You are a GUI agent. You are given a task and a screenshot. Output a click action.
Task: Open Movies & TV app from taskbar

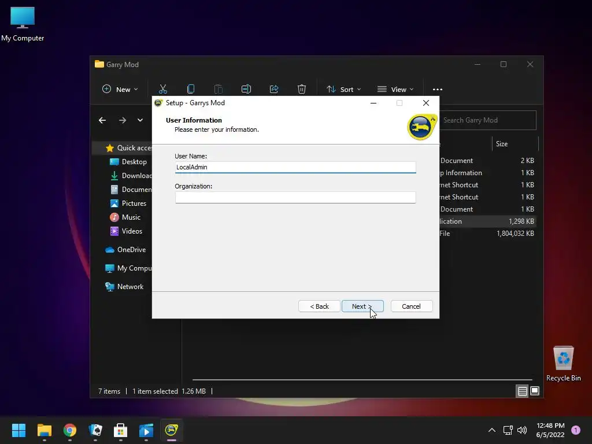(146, 430)
